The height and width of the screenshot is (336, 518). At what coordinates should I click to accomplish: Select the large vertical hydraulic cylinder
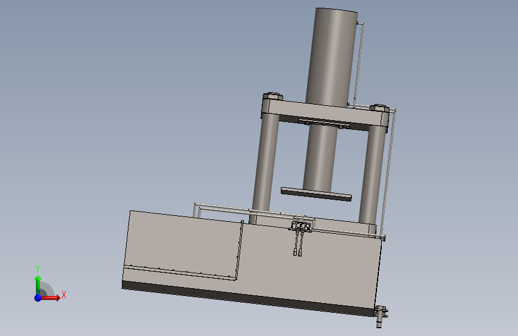tap(332, 57)
